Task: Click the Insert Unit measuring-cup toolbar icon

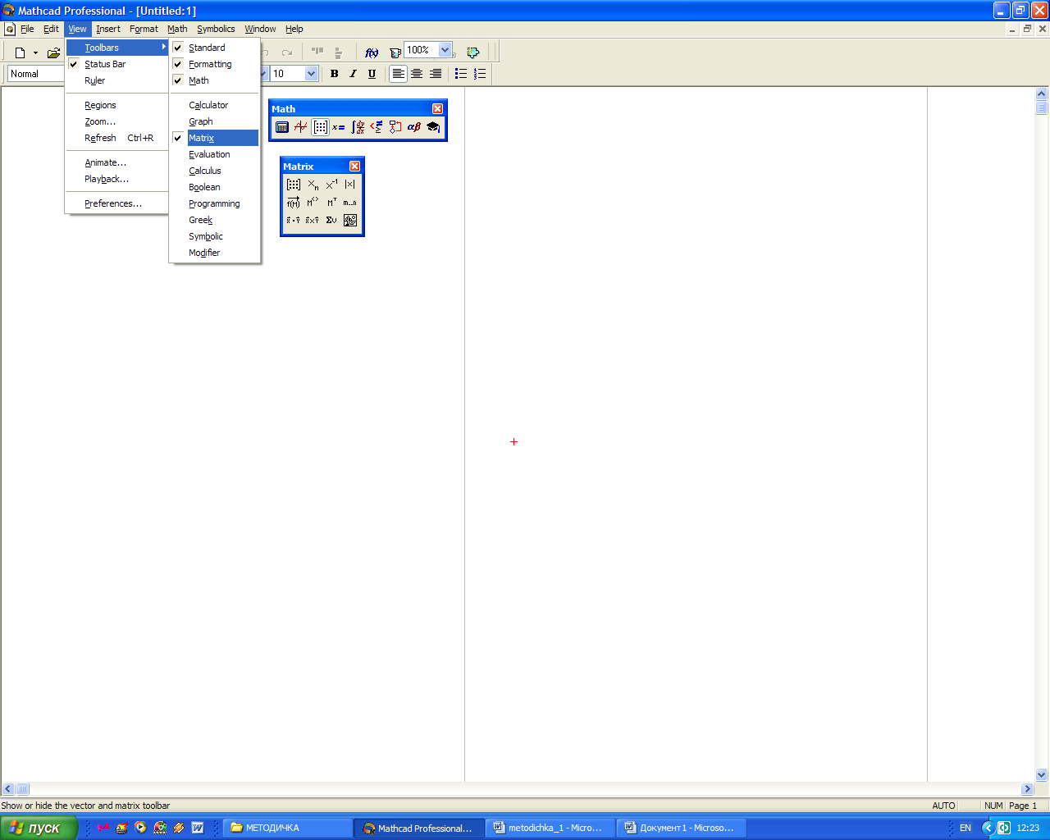Action: 395,52
